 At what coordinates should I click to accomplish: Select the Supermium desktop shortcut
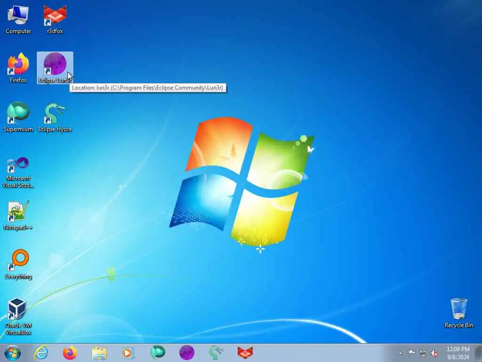(x=18, y=117)
